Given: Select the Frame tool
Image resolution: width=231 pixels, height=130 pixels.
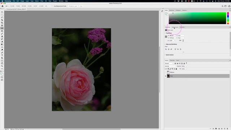Looking at the screenshot, I should [2, 26].
